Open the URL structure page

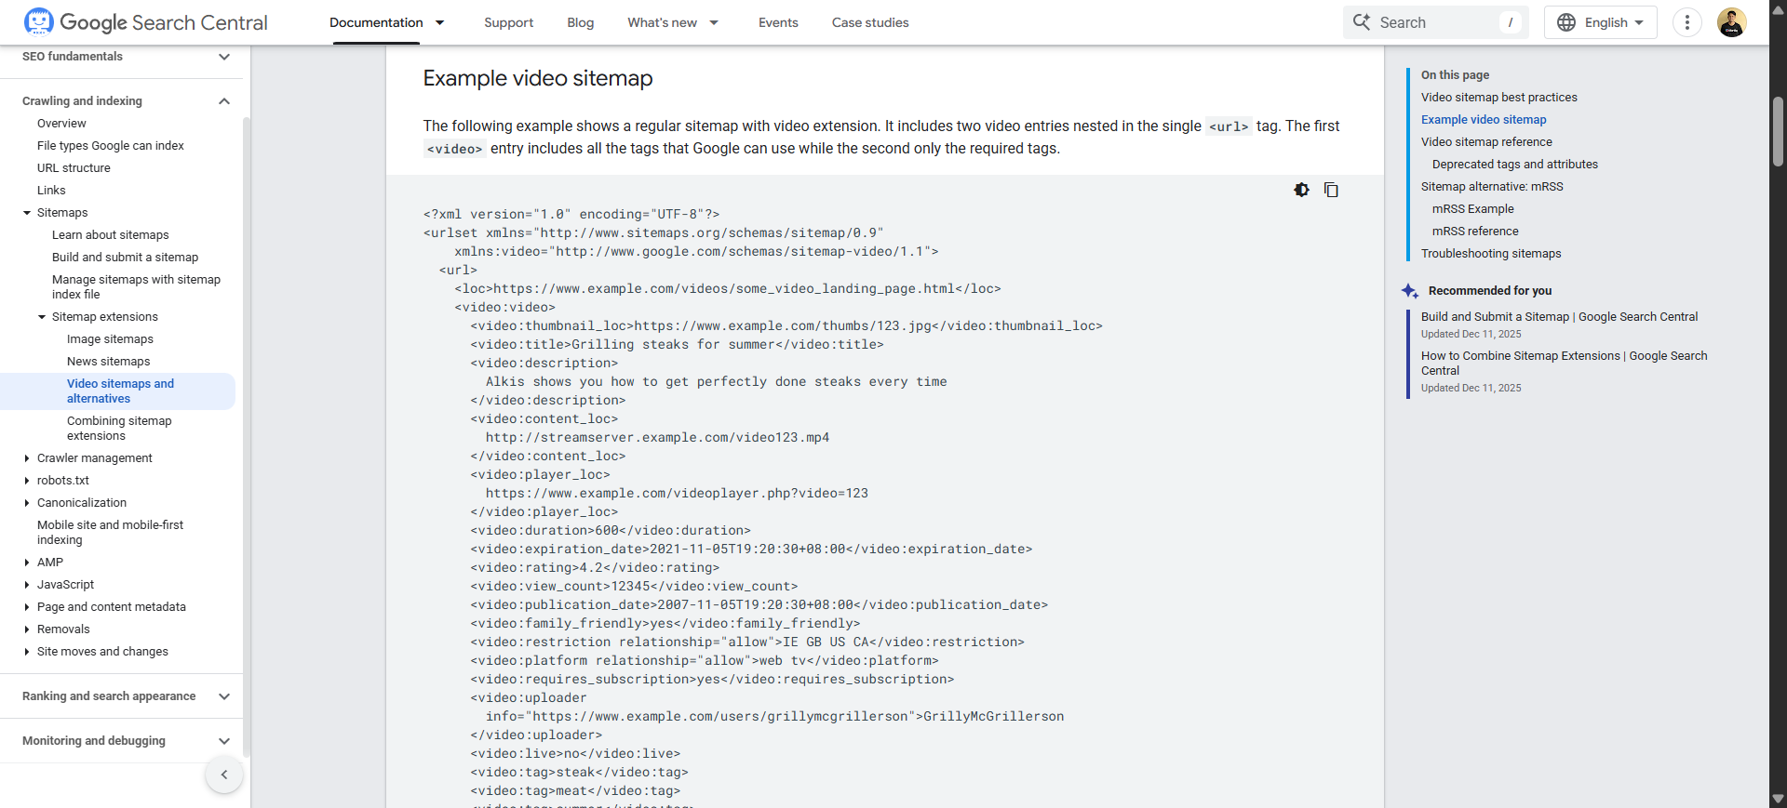coord(74,168)
